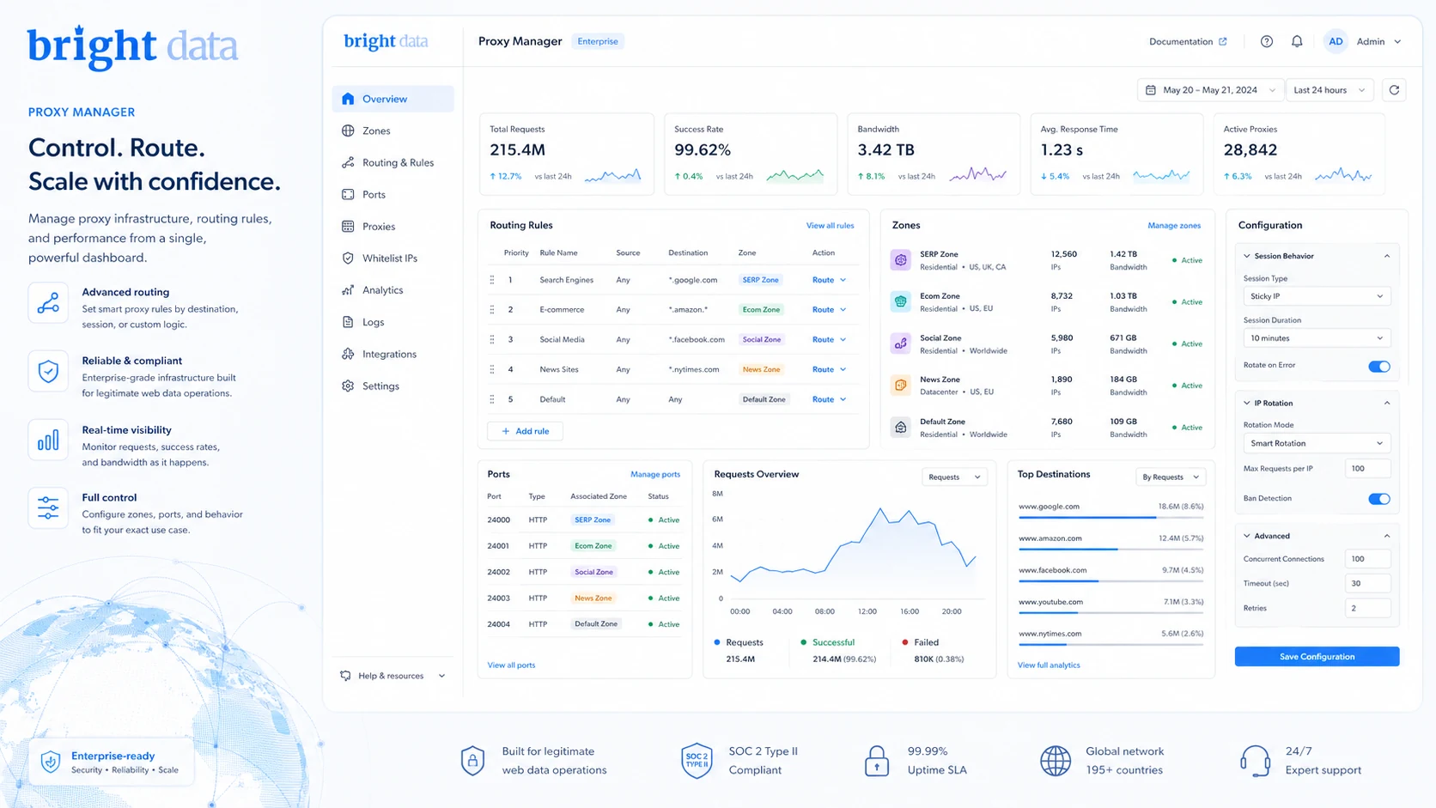
Task: Click the 24/7 support headset icon
Action: (1255, 761)
